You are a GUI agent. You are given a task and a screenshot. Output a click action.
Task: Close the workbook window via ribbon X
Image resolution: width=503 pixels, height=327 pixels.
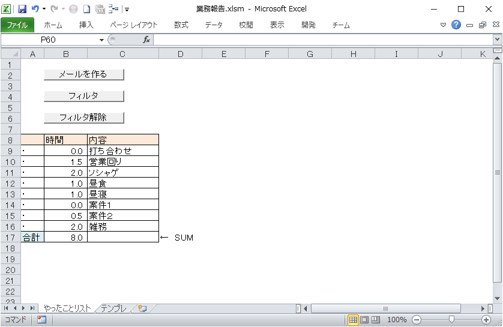coord(496,25)
